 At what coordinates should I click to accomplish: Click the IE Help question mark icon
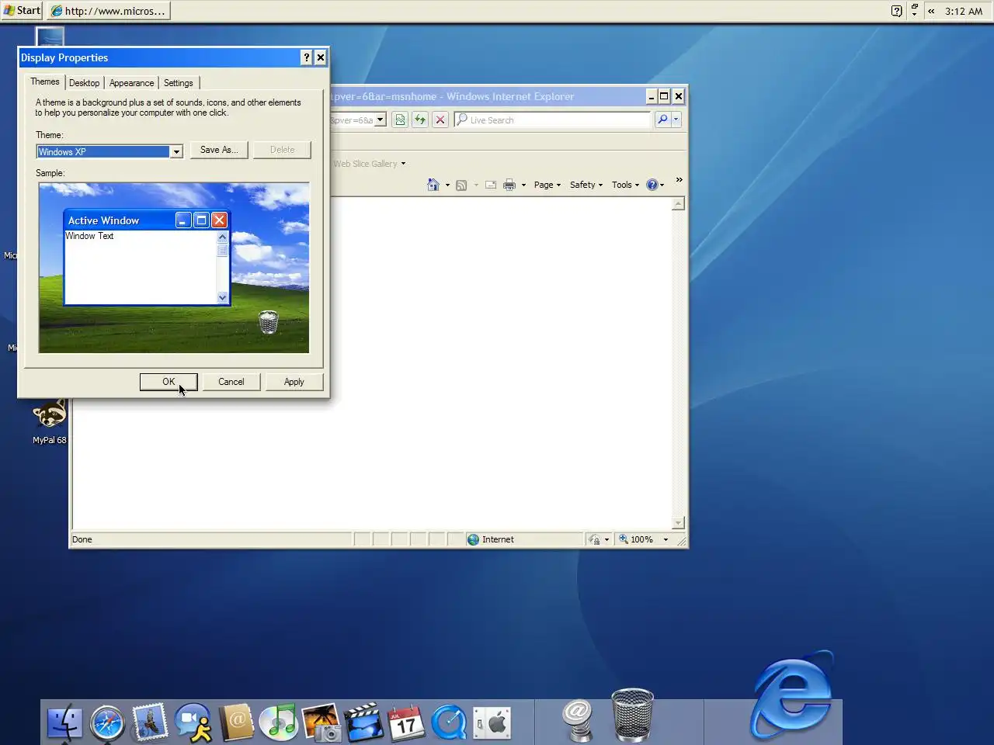652,185
